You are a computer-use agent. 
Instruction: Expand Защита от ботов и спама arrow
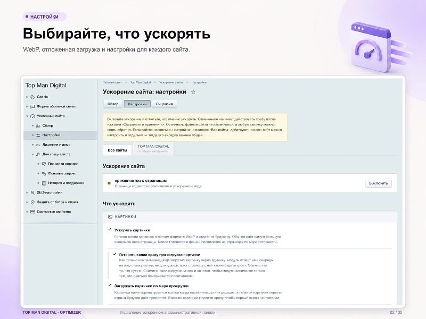tap(27, 202)
